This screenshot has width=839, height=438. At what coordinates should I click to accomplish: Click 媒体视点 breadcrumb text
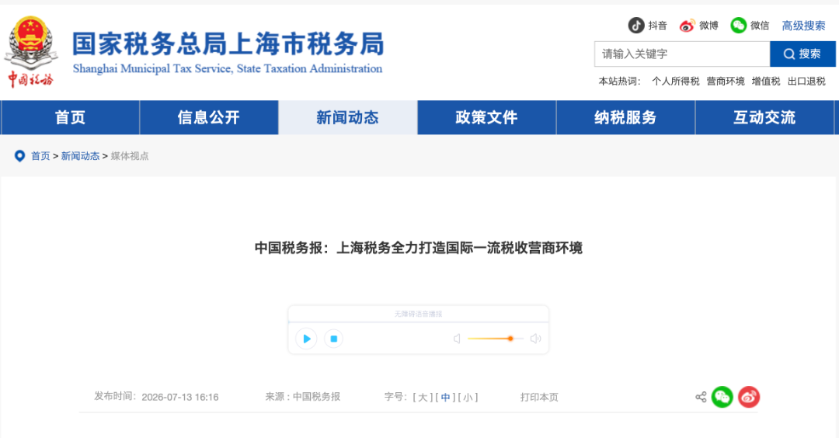pos(130,156)
